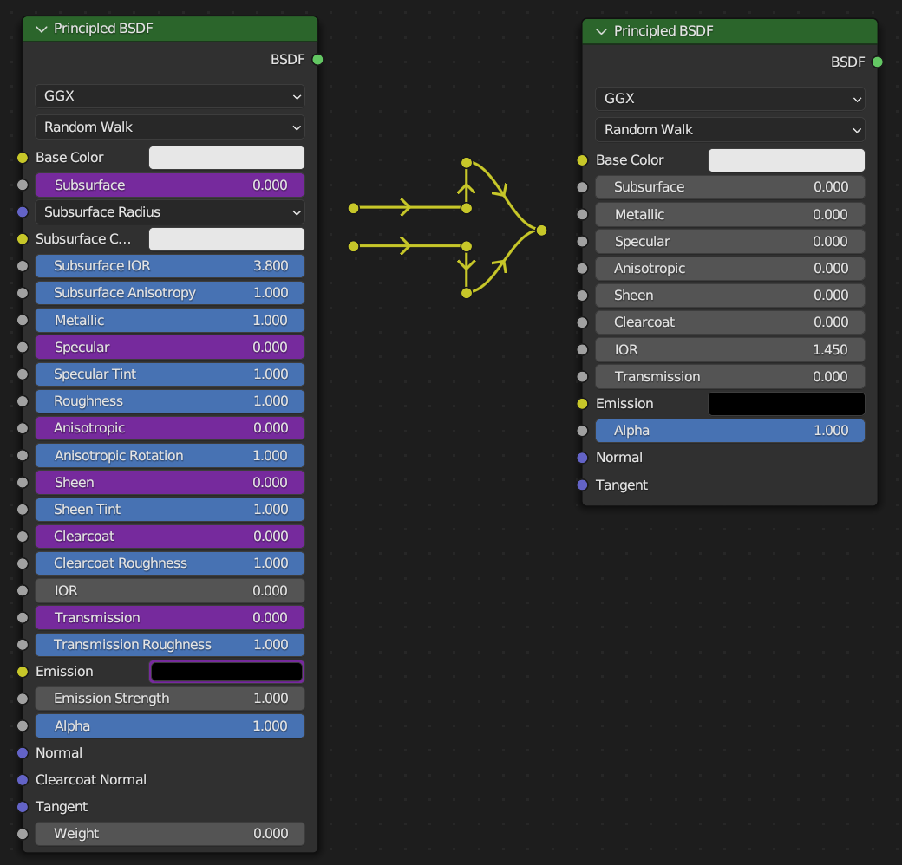Image resolution: width=902 pixels, height=865 pixels.
Task: Click Subsurface field in right node
Action: pyautogui.click(x=729, y=187)
